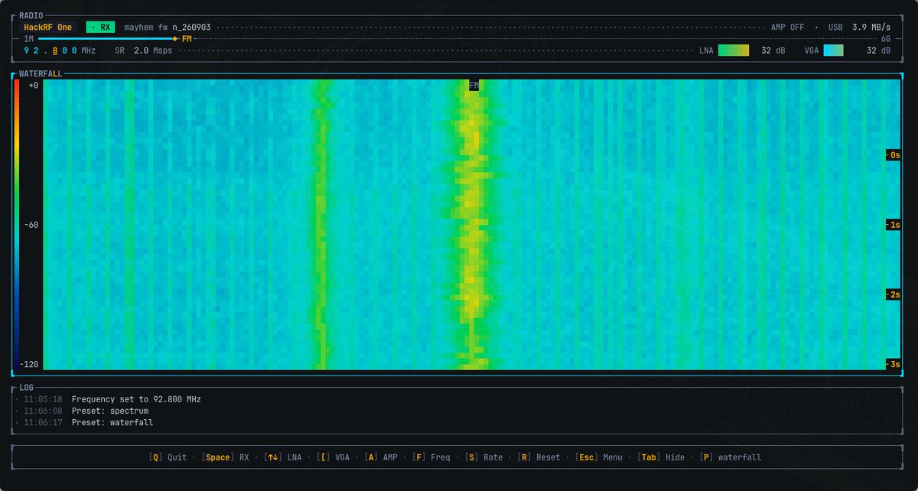Viewport: 918px width, 491px height.
Task: Click the [Space] RX shortcut
Action: point(225,457)
